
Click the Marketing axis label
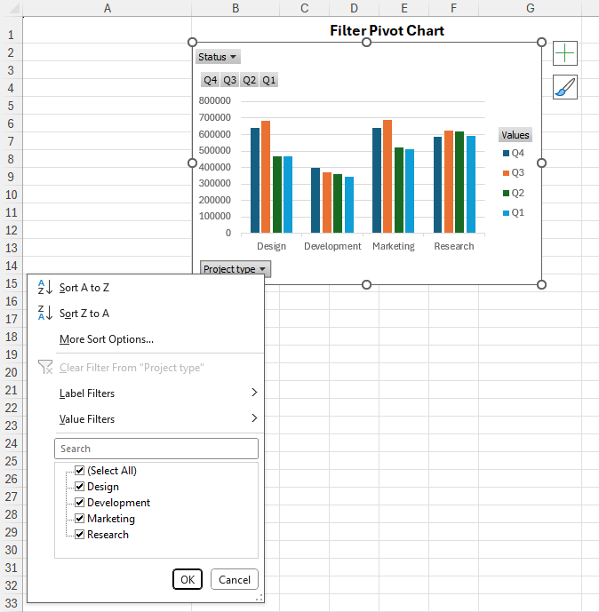[394, 246]
